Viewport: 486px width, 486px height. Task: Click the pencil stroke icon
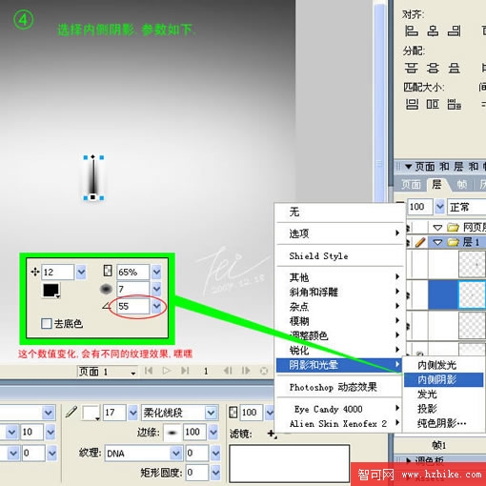[71, 412]
